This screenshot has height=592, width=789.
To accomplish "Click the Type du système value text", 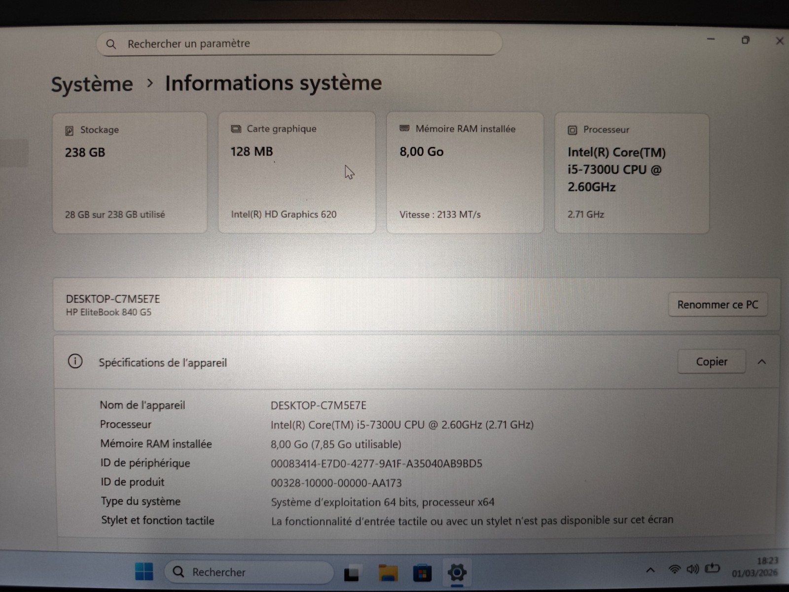I will [383, 502].
